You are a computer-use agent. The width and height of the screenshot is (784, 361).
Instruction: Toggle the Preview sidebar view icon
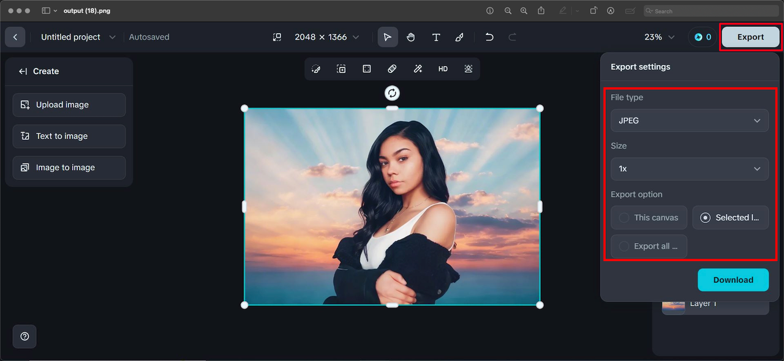(x=46, y=11)
